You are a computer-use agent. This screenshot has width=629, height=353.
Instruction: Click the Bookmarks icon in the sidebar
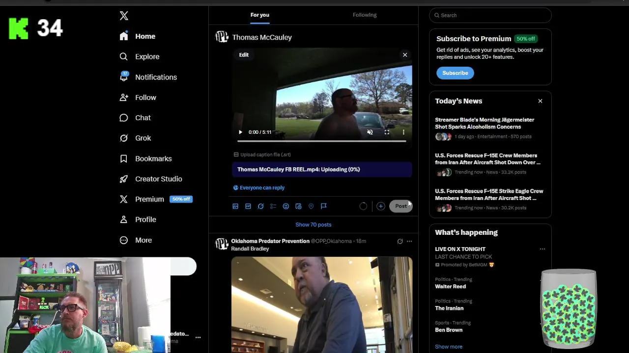click(124, 159)
